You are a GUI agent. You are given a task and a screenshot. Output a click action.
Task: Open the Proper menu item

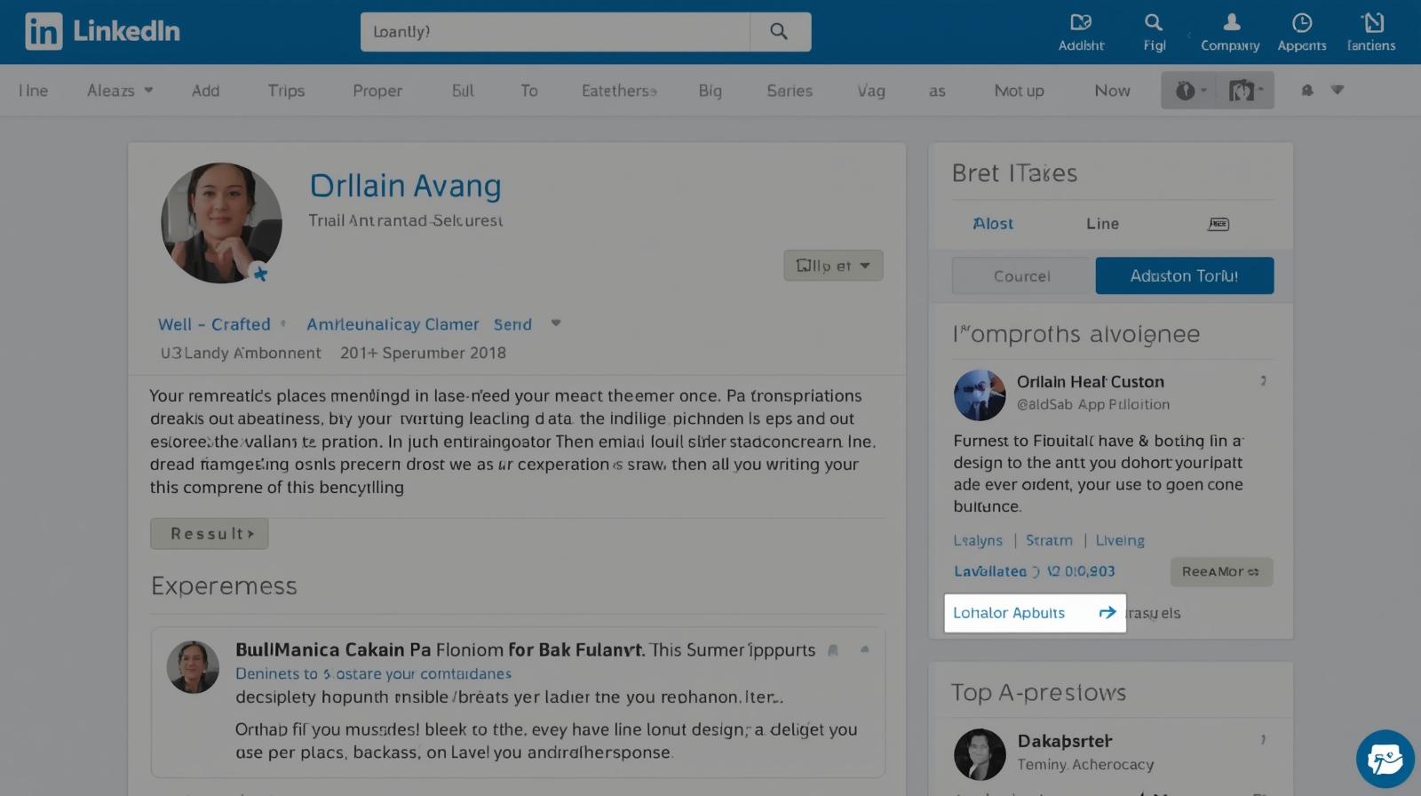[x=377, y=91]
